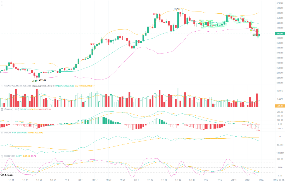
Task: Click the 6月 23 date on time axis
Action: [x=39, y=180]
